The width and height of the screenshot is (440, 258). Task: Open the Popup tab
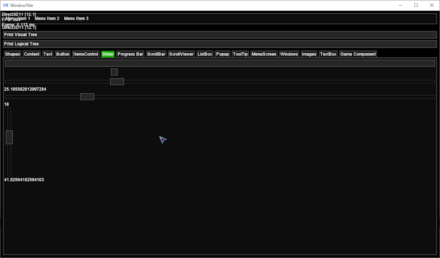(222, 54)
